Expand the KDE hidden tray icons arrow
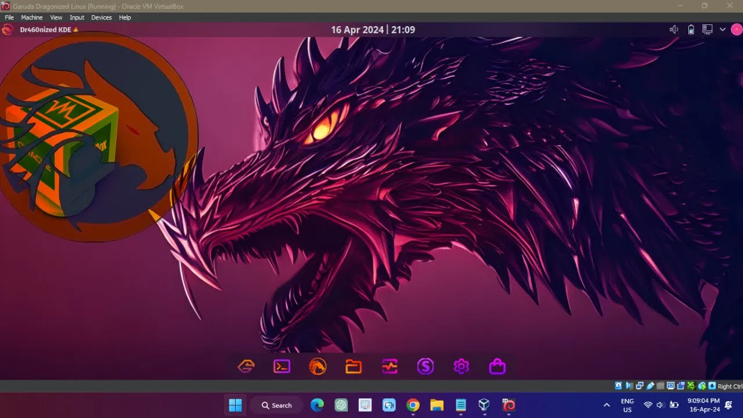 pos(723,30)
